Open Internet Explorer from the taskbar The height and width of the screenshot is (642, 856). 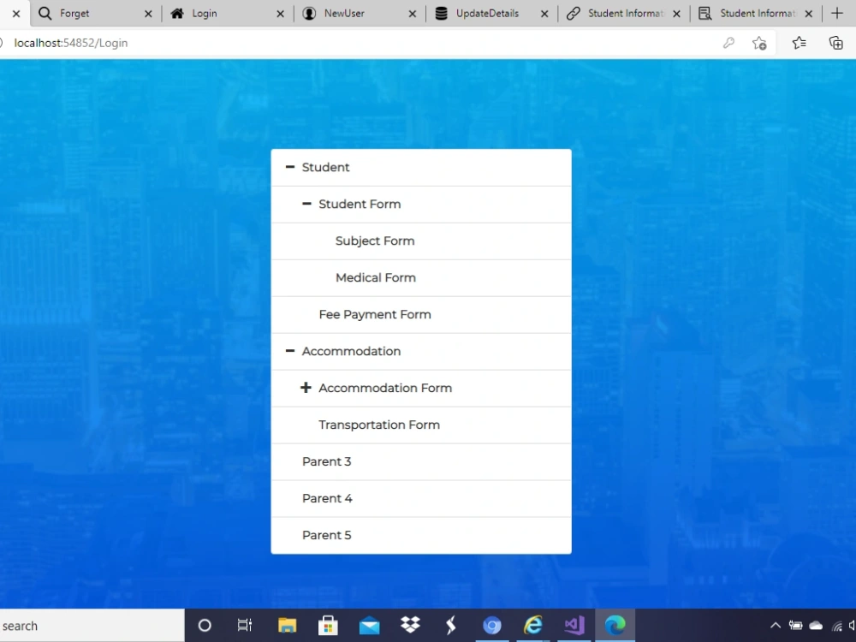[533, 625]
